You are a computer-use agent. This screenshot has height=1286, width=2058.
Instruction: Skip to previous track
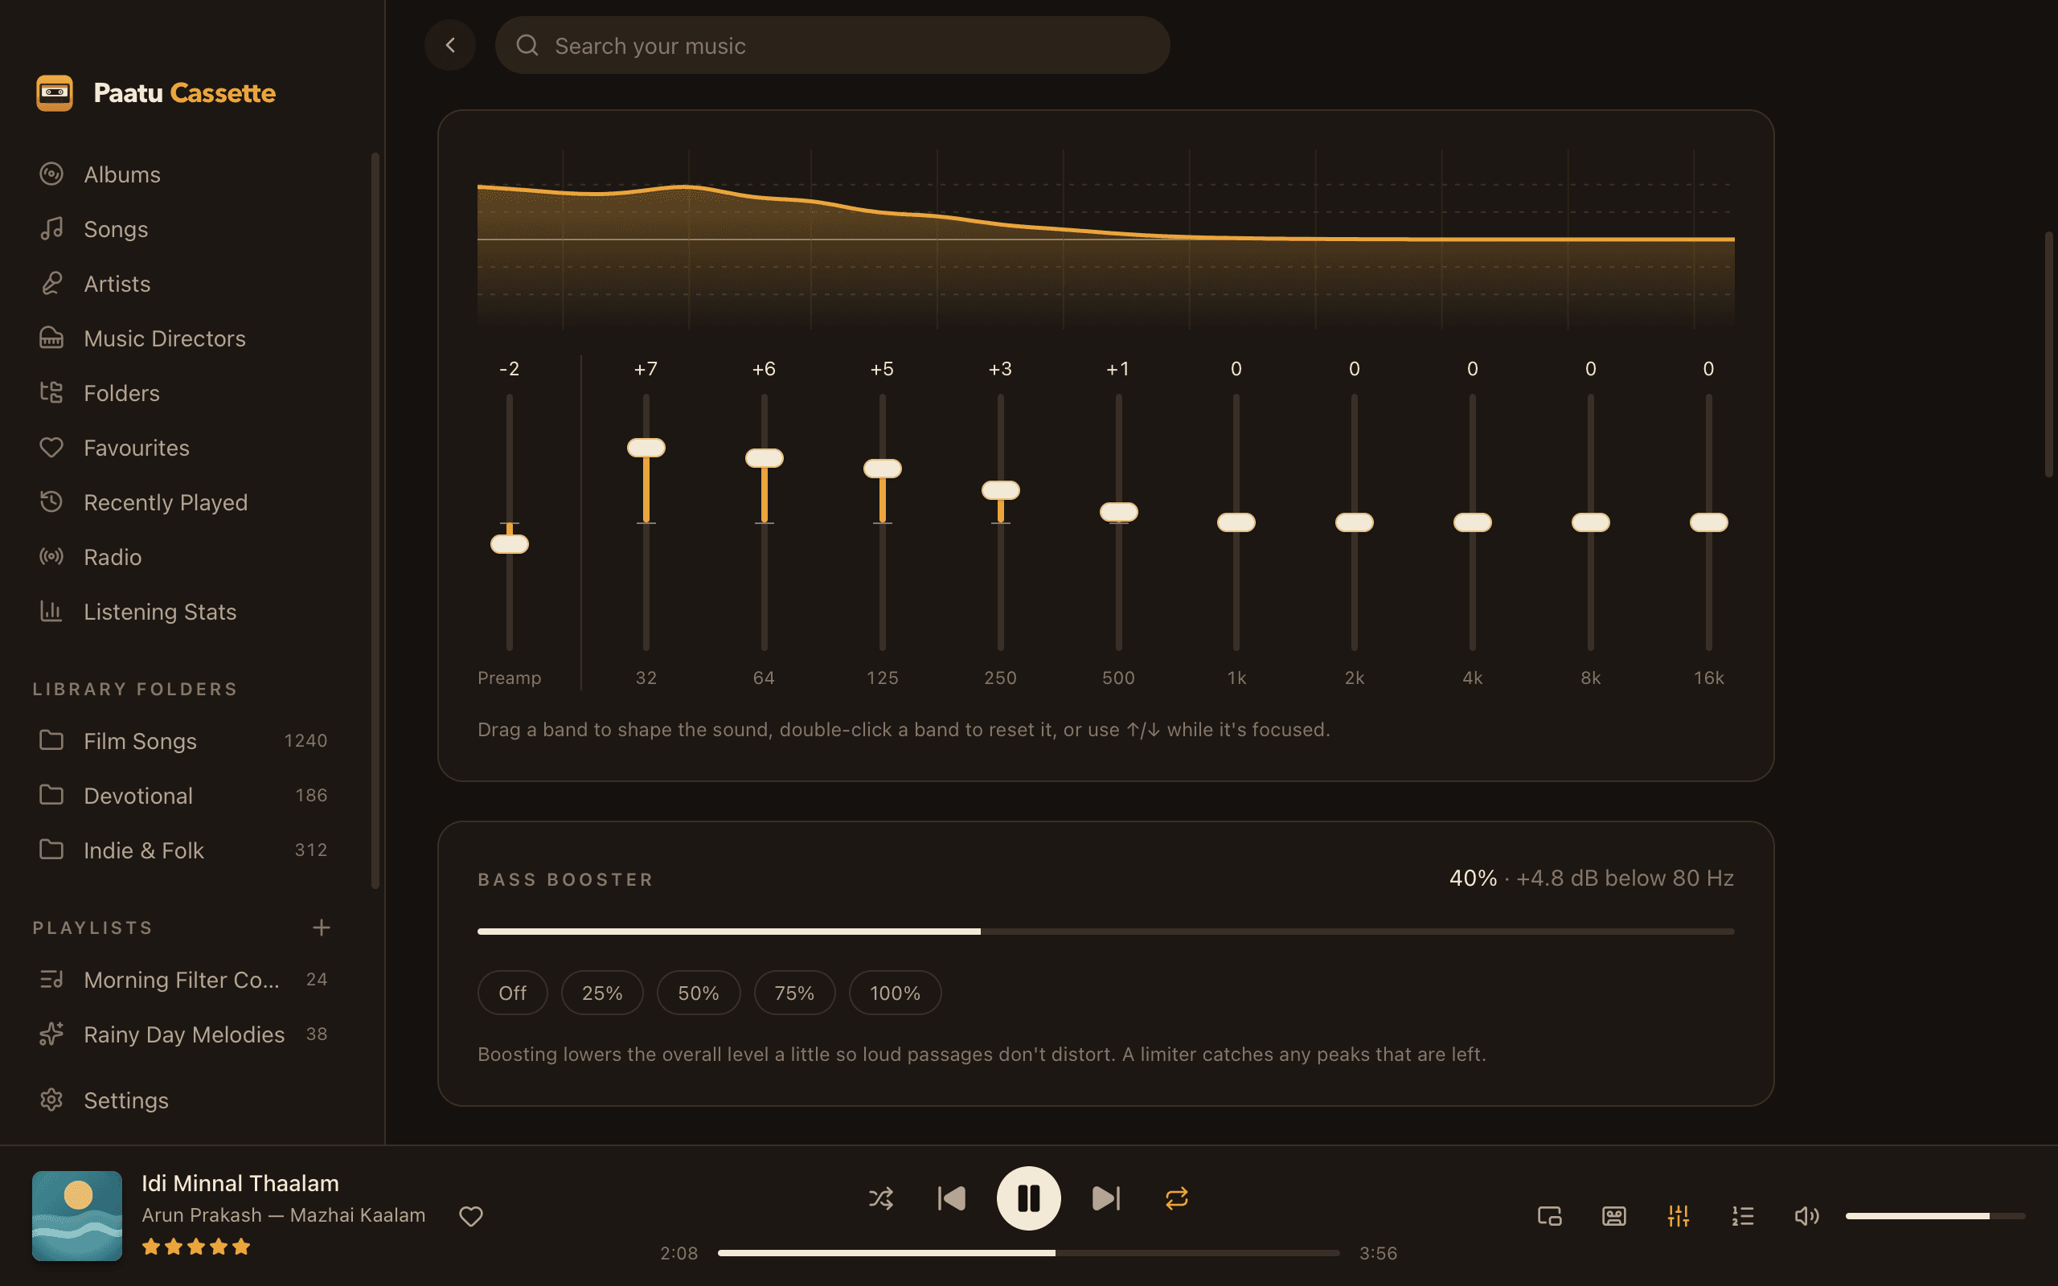coord(952,1198)
